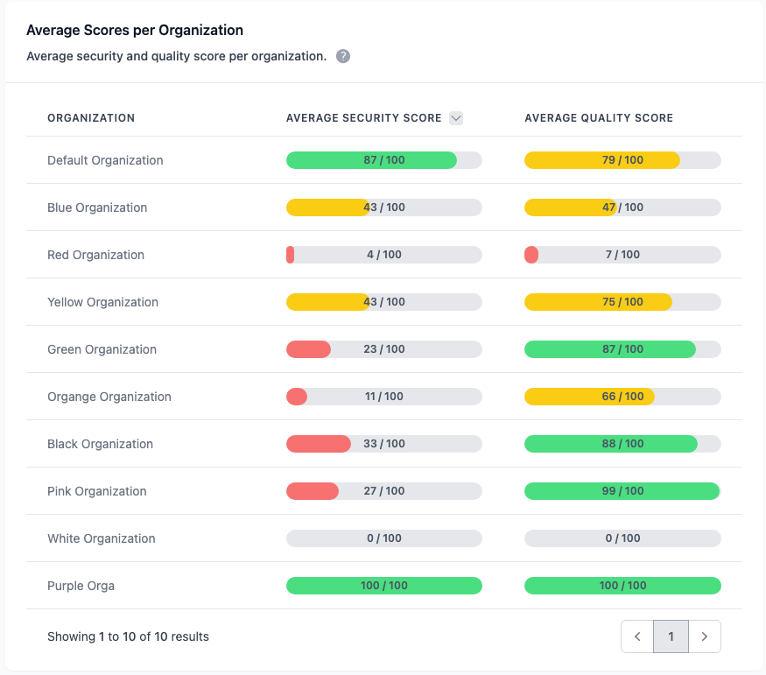Click the Organge Organization name
The image size is (766, 675).
pos(109,397)
